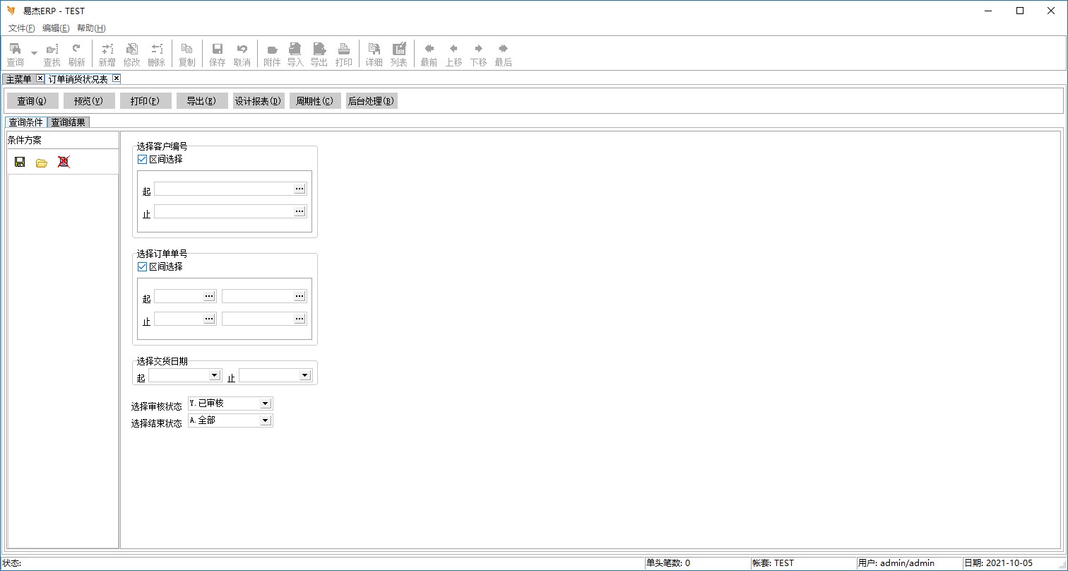Open the start delivery date dropdown
This screenshot has width=1068, height=571.
click(214, 375)
